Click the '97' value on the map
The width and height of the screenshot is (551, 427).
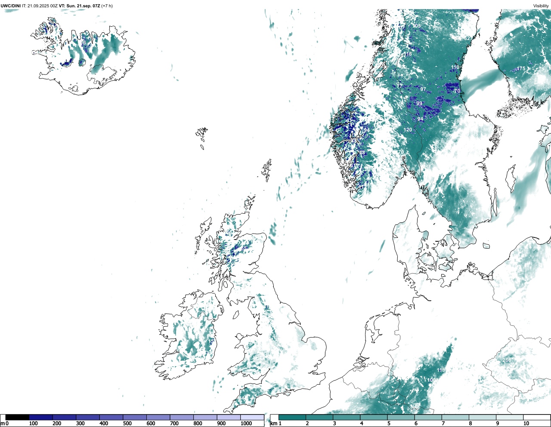tap(423, 90)
